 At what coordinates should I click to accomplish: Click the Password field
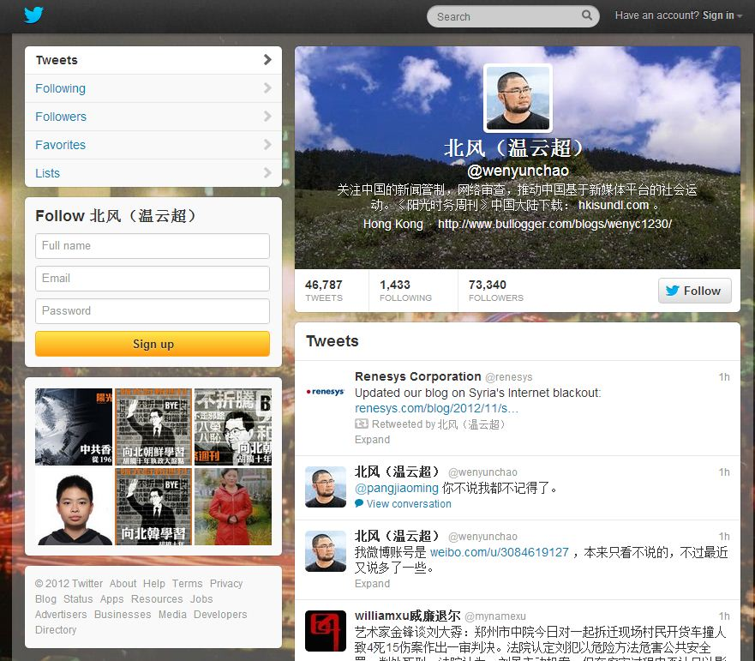[x=153, y=310]
